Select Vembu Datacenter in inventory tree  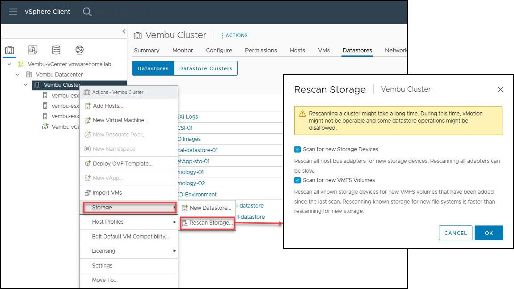click(59, 74)
